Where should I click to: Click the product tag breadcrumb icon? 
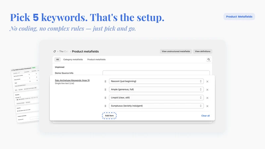tap(55, 51)
